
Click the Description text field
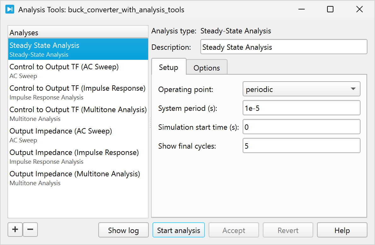click(284, 47)
